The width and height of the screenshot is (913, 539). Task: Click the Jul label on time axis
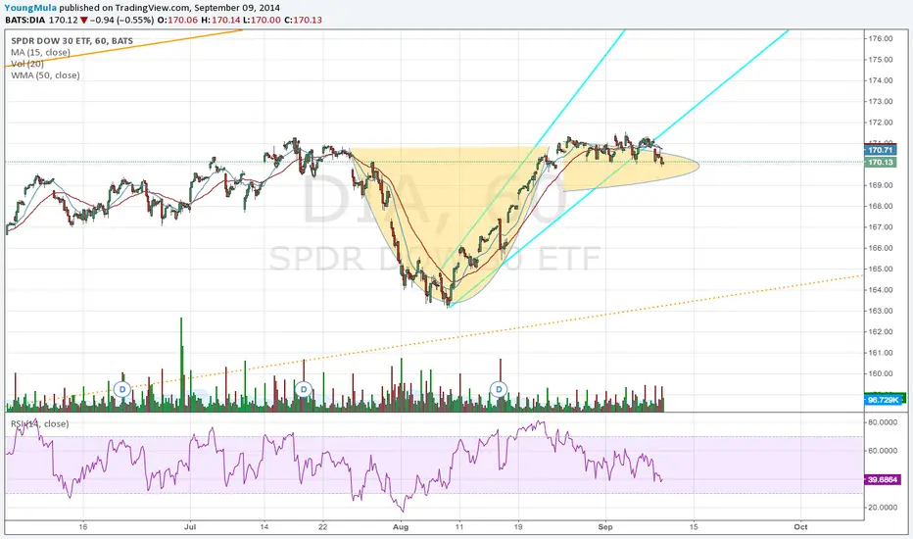(x=190, y=527)
